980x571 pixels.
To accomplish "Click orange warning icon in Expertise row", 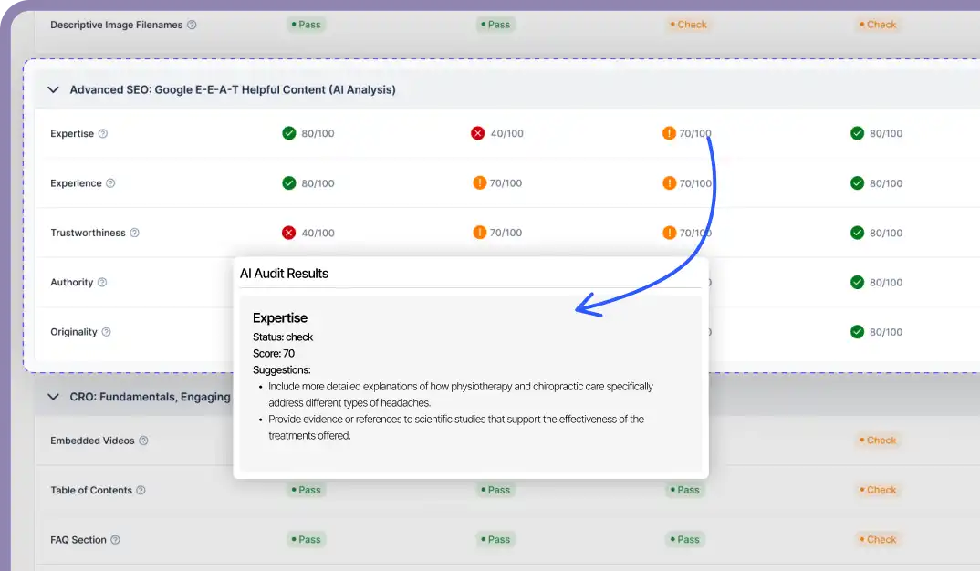I will click(x=669, y=133).
